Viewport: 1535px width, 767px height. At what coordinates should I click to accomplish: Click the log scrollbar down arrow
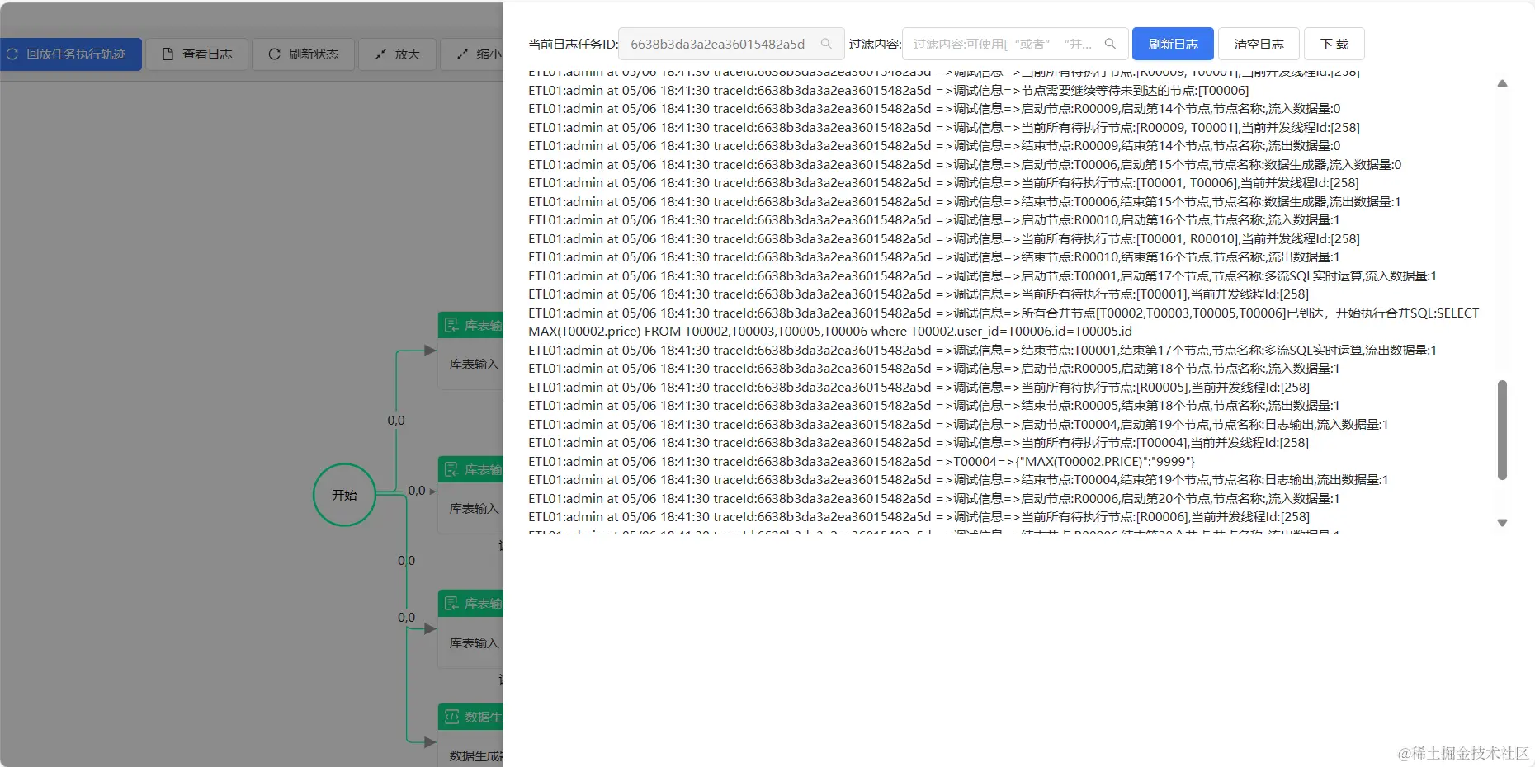pos(1502,523)
